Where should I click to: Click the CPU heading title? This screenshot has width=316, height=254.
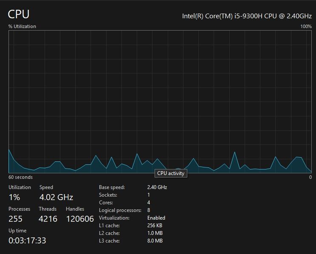click(19, 14)
